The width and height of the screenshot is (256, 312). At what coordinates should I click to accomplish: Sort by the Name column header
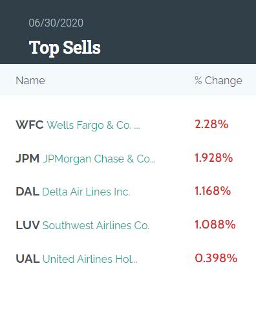[30, 80]
